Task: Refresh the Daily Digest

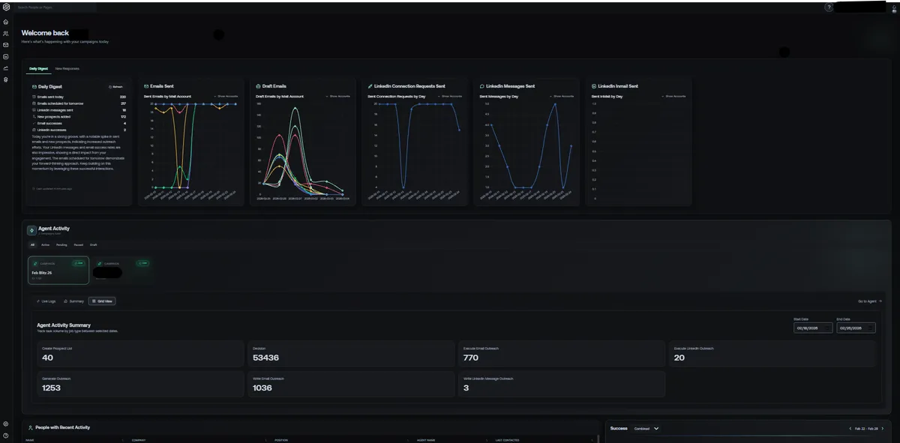Action: [115, 87]
